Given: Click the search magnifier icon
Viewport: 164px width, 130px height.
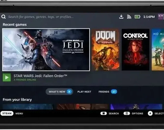Looking at the screenshot, I should [x=4, y=17].
